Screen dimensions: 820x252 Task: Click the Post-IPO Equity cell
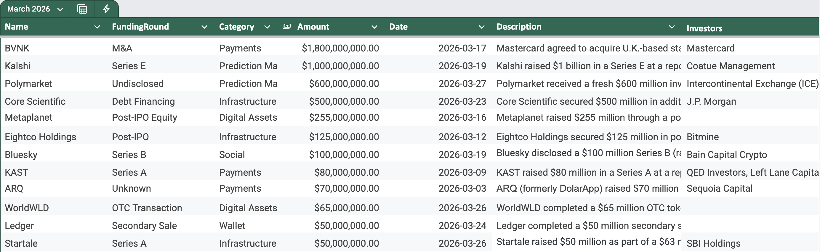tap(145, 118)
